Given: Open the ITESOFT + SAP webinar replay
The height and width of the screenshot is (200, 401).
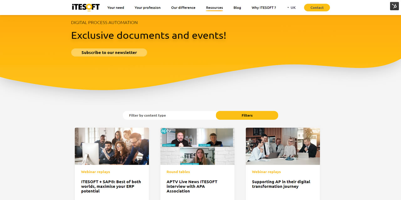Looking at the screenshot, I should [x=111, y=186].
